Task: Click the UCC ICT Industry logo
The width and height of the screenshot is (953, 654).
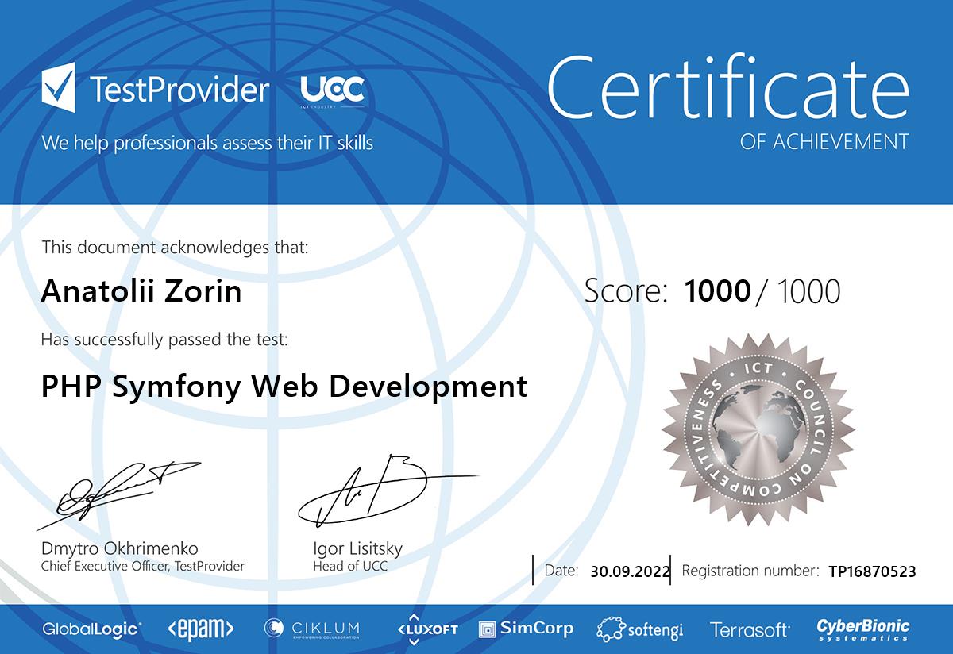Action: [x=332, y=90]
